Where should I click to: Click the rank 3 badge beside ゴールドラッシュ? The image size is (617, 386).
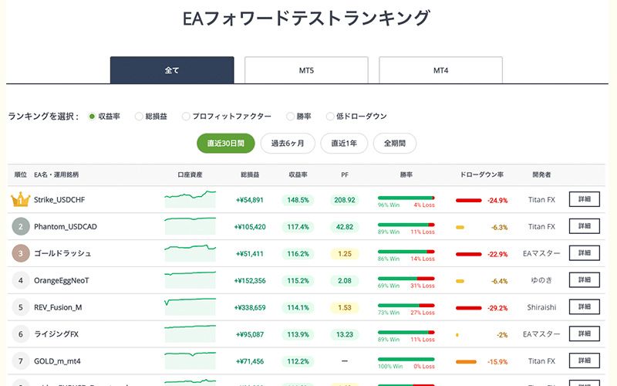coord(21,253)
